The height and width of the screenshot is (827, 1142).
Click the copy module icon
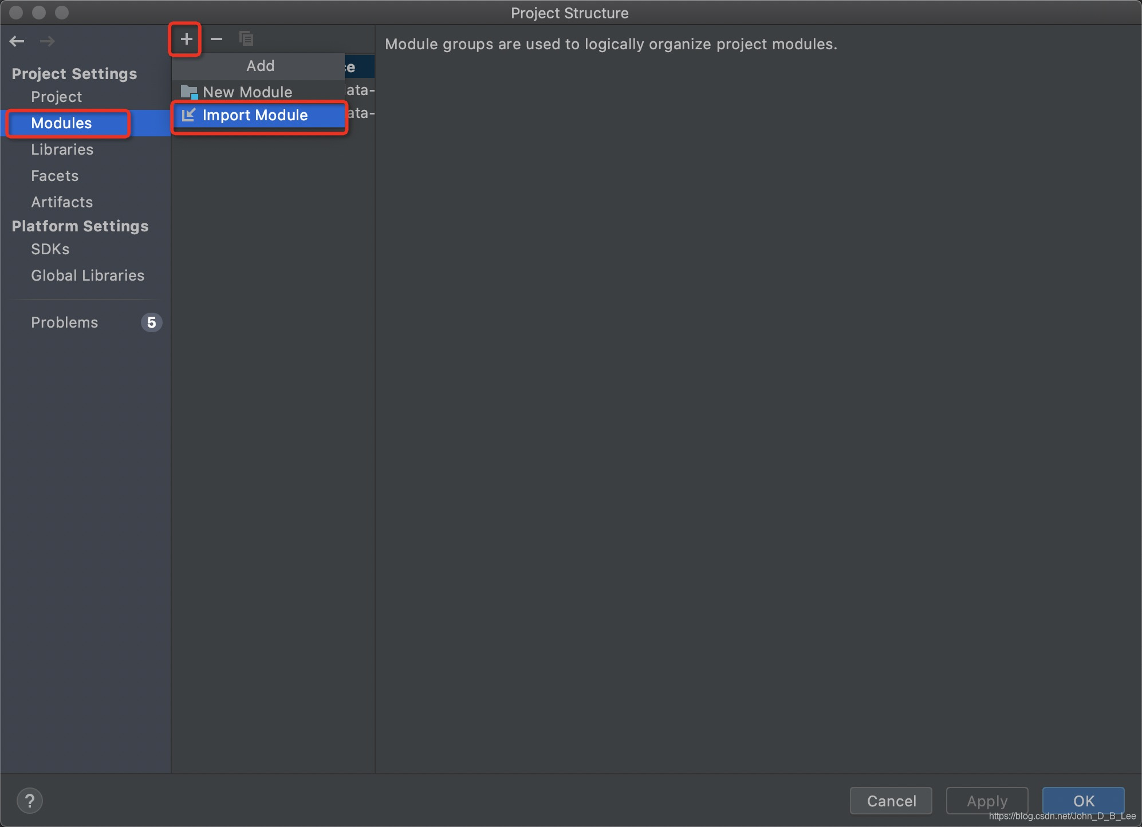coord(246,39)
